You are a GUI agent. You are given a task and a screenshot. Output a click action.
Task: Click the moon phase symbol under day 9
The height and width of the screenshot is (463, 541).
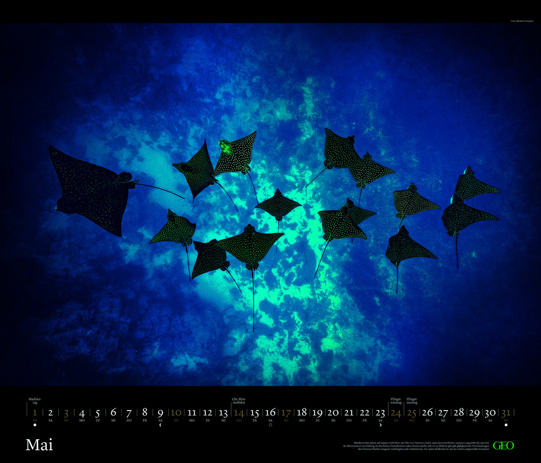[160, 424]
